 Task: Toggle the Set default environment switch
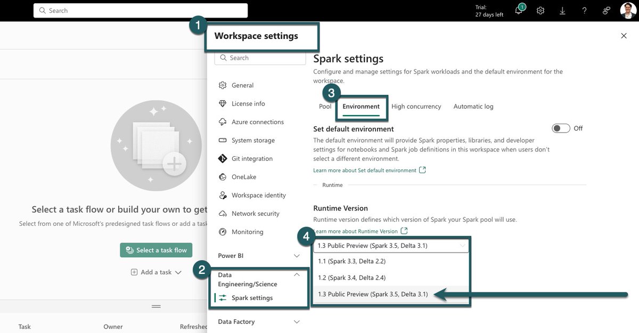coord(561,128)
